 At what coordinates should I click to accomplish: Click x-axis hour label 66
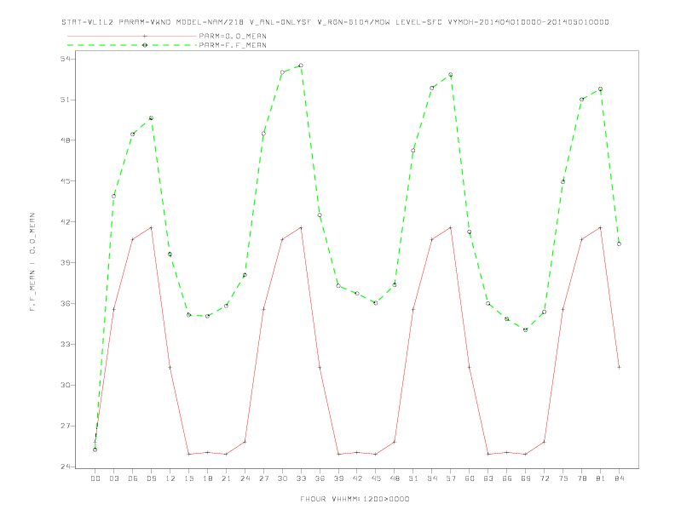(x=507, y=478)
